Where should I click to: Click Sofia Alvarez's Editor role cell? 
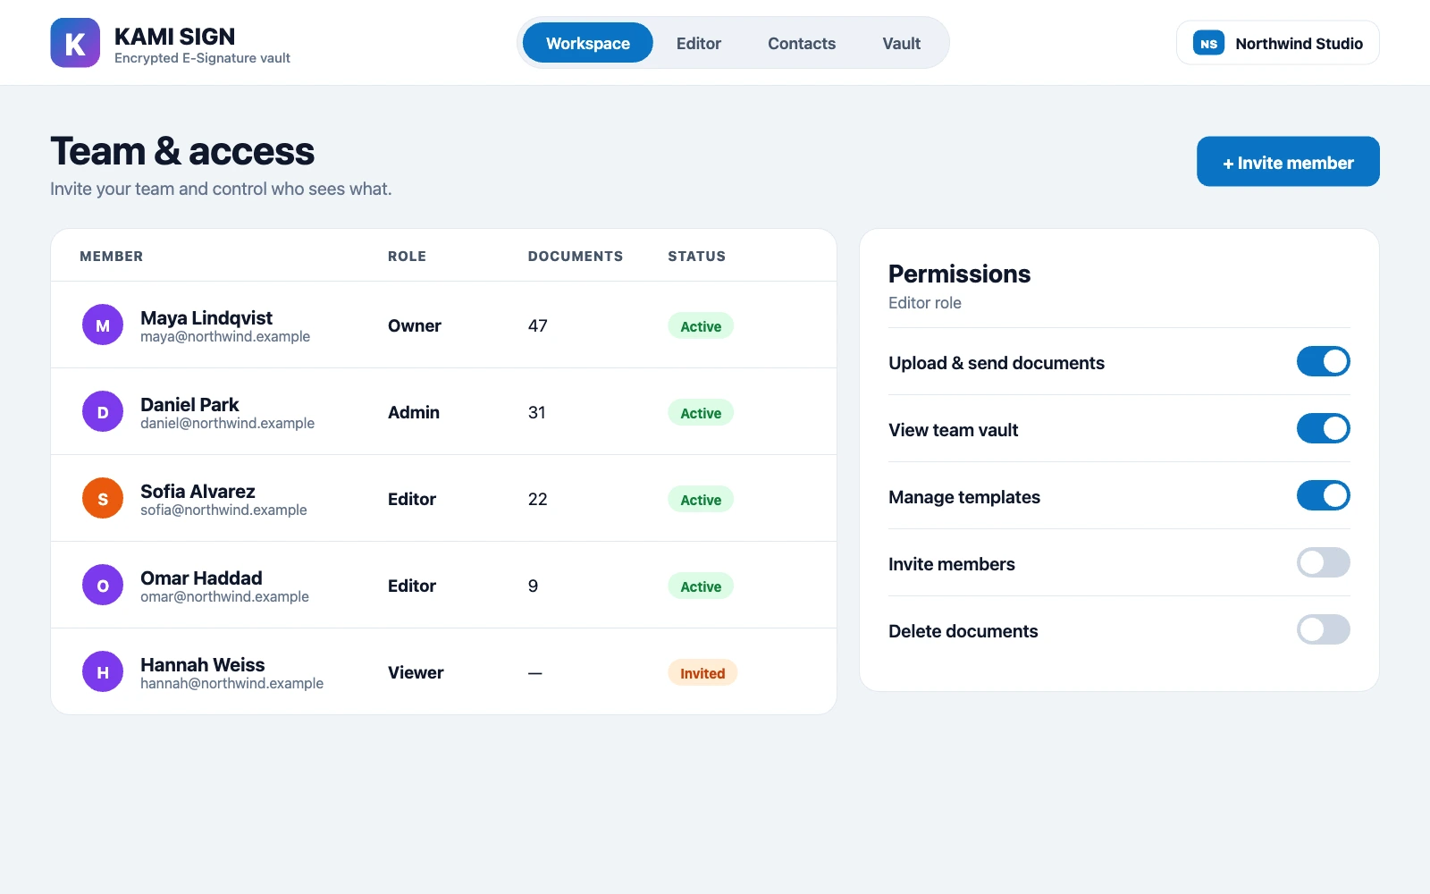[x=412, y=499]
